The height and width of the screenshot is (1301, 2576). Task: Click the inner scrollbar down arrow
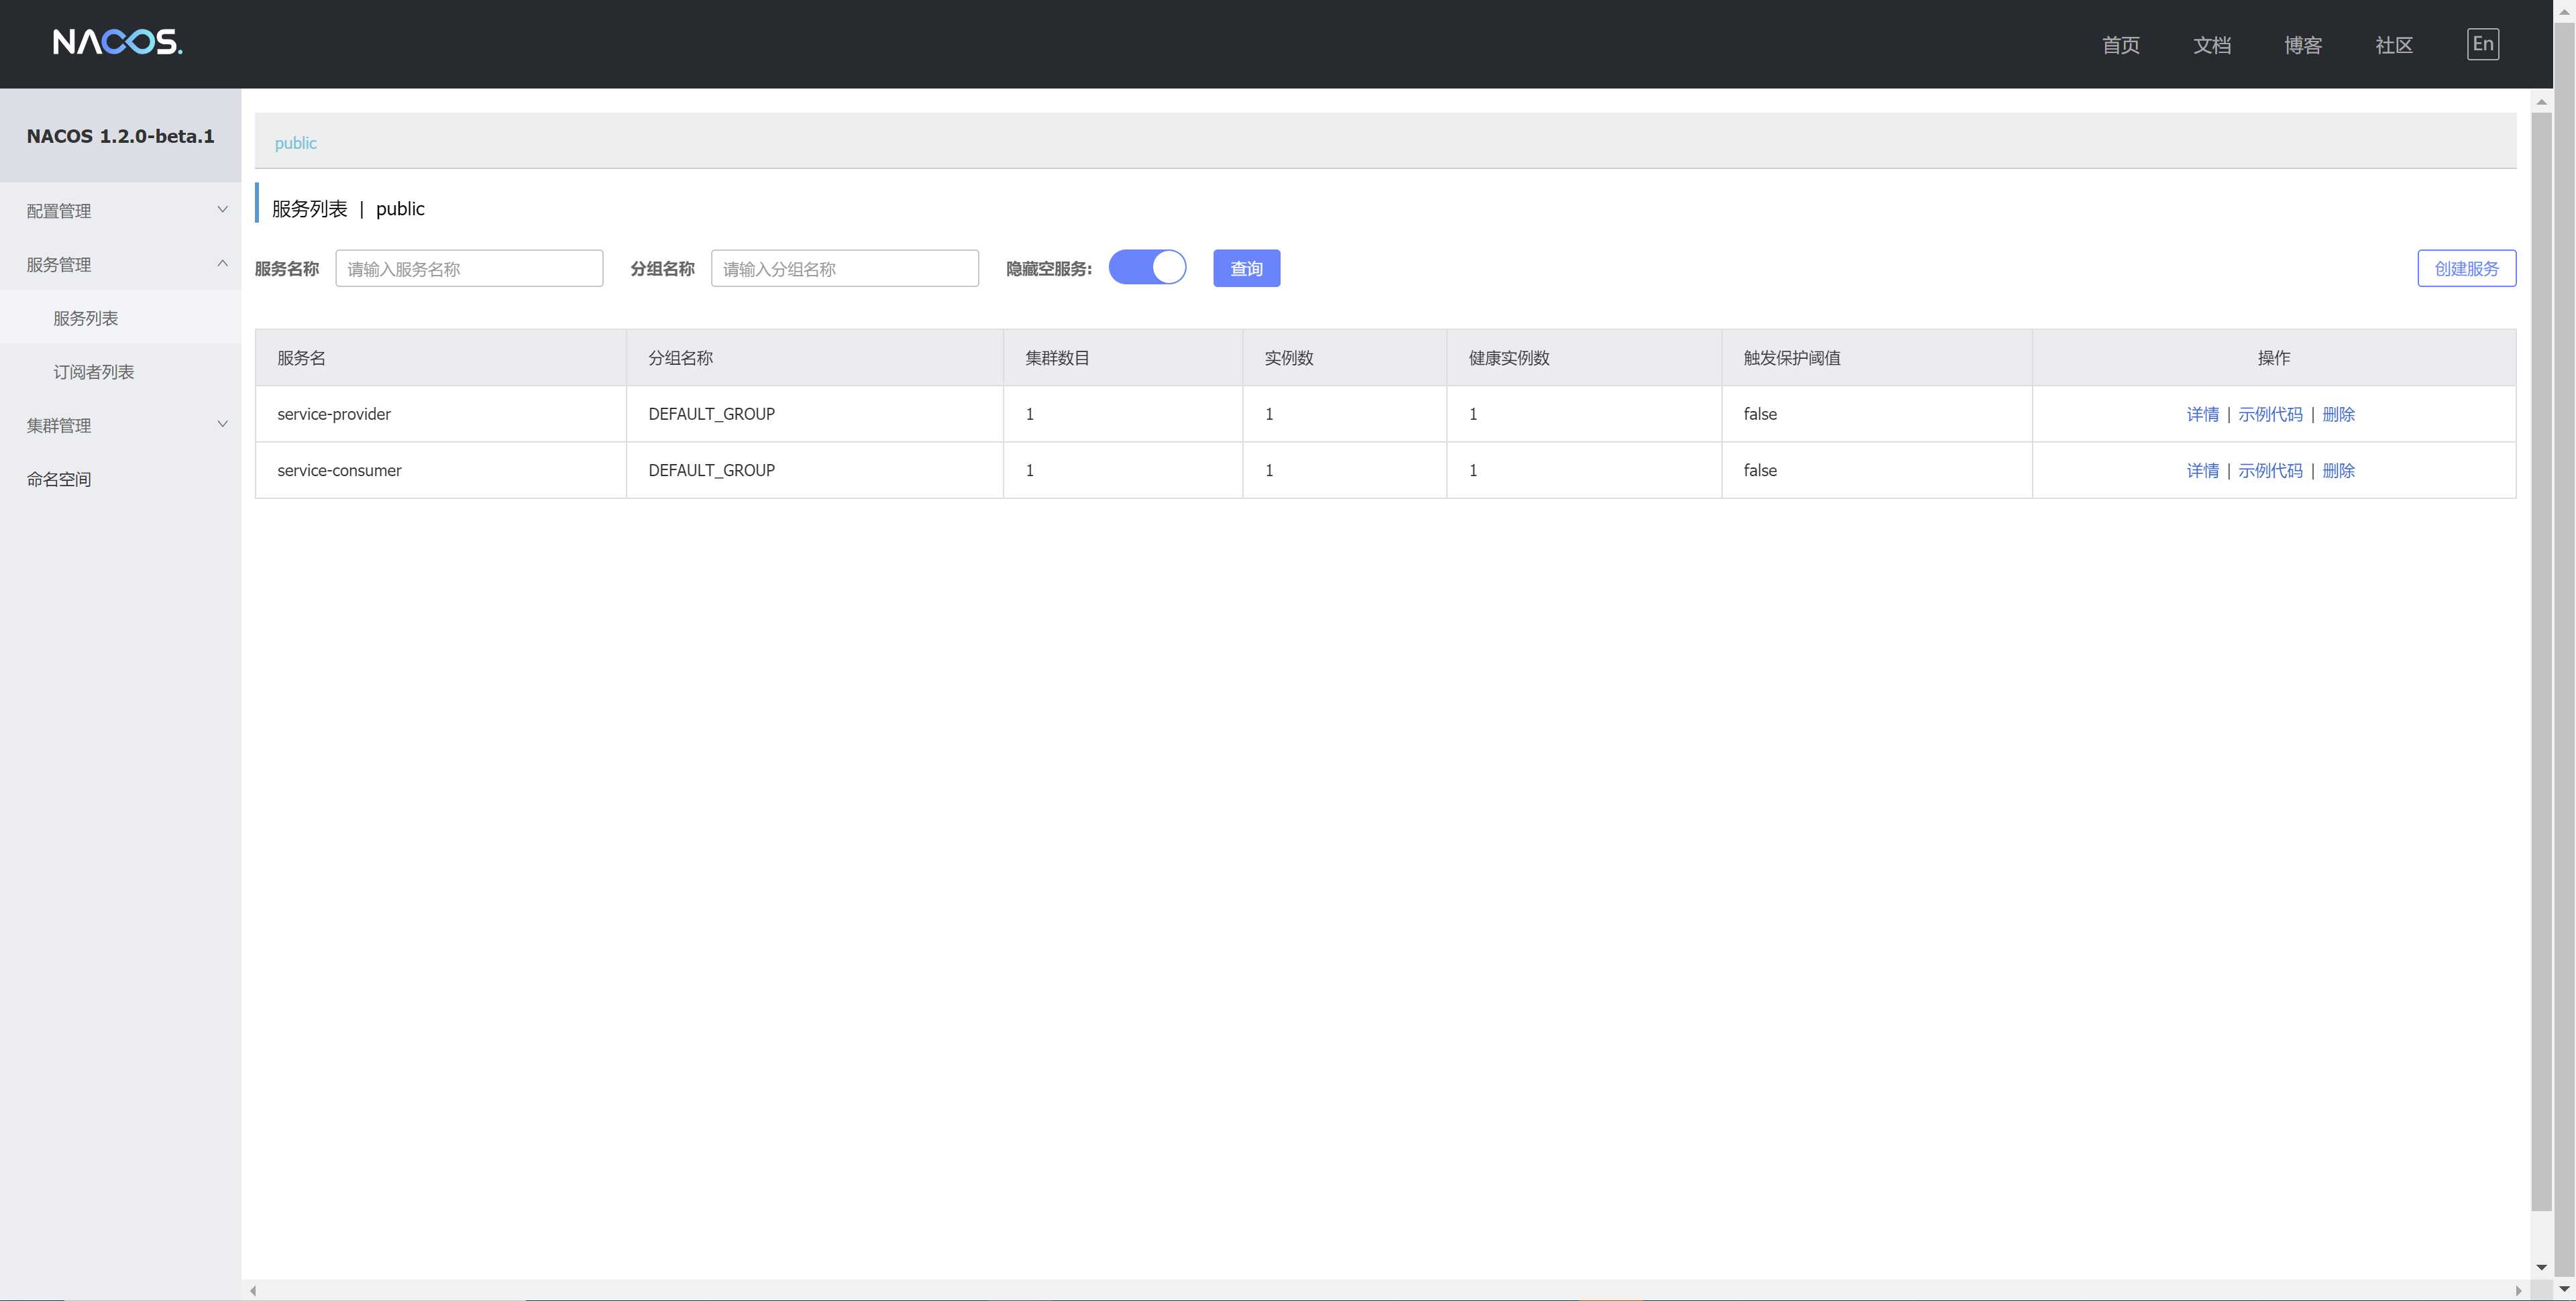pyautogui.click(x=2541, y=1267)
